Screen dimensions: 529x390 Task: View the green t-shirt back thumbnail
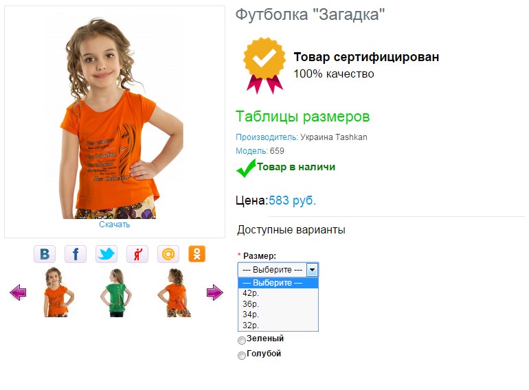tap(115, 292)
